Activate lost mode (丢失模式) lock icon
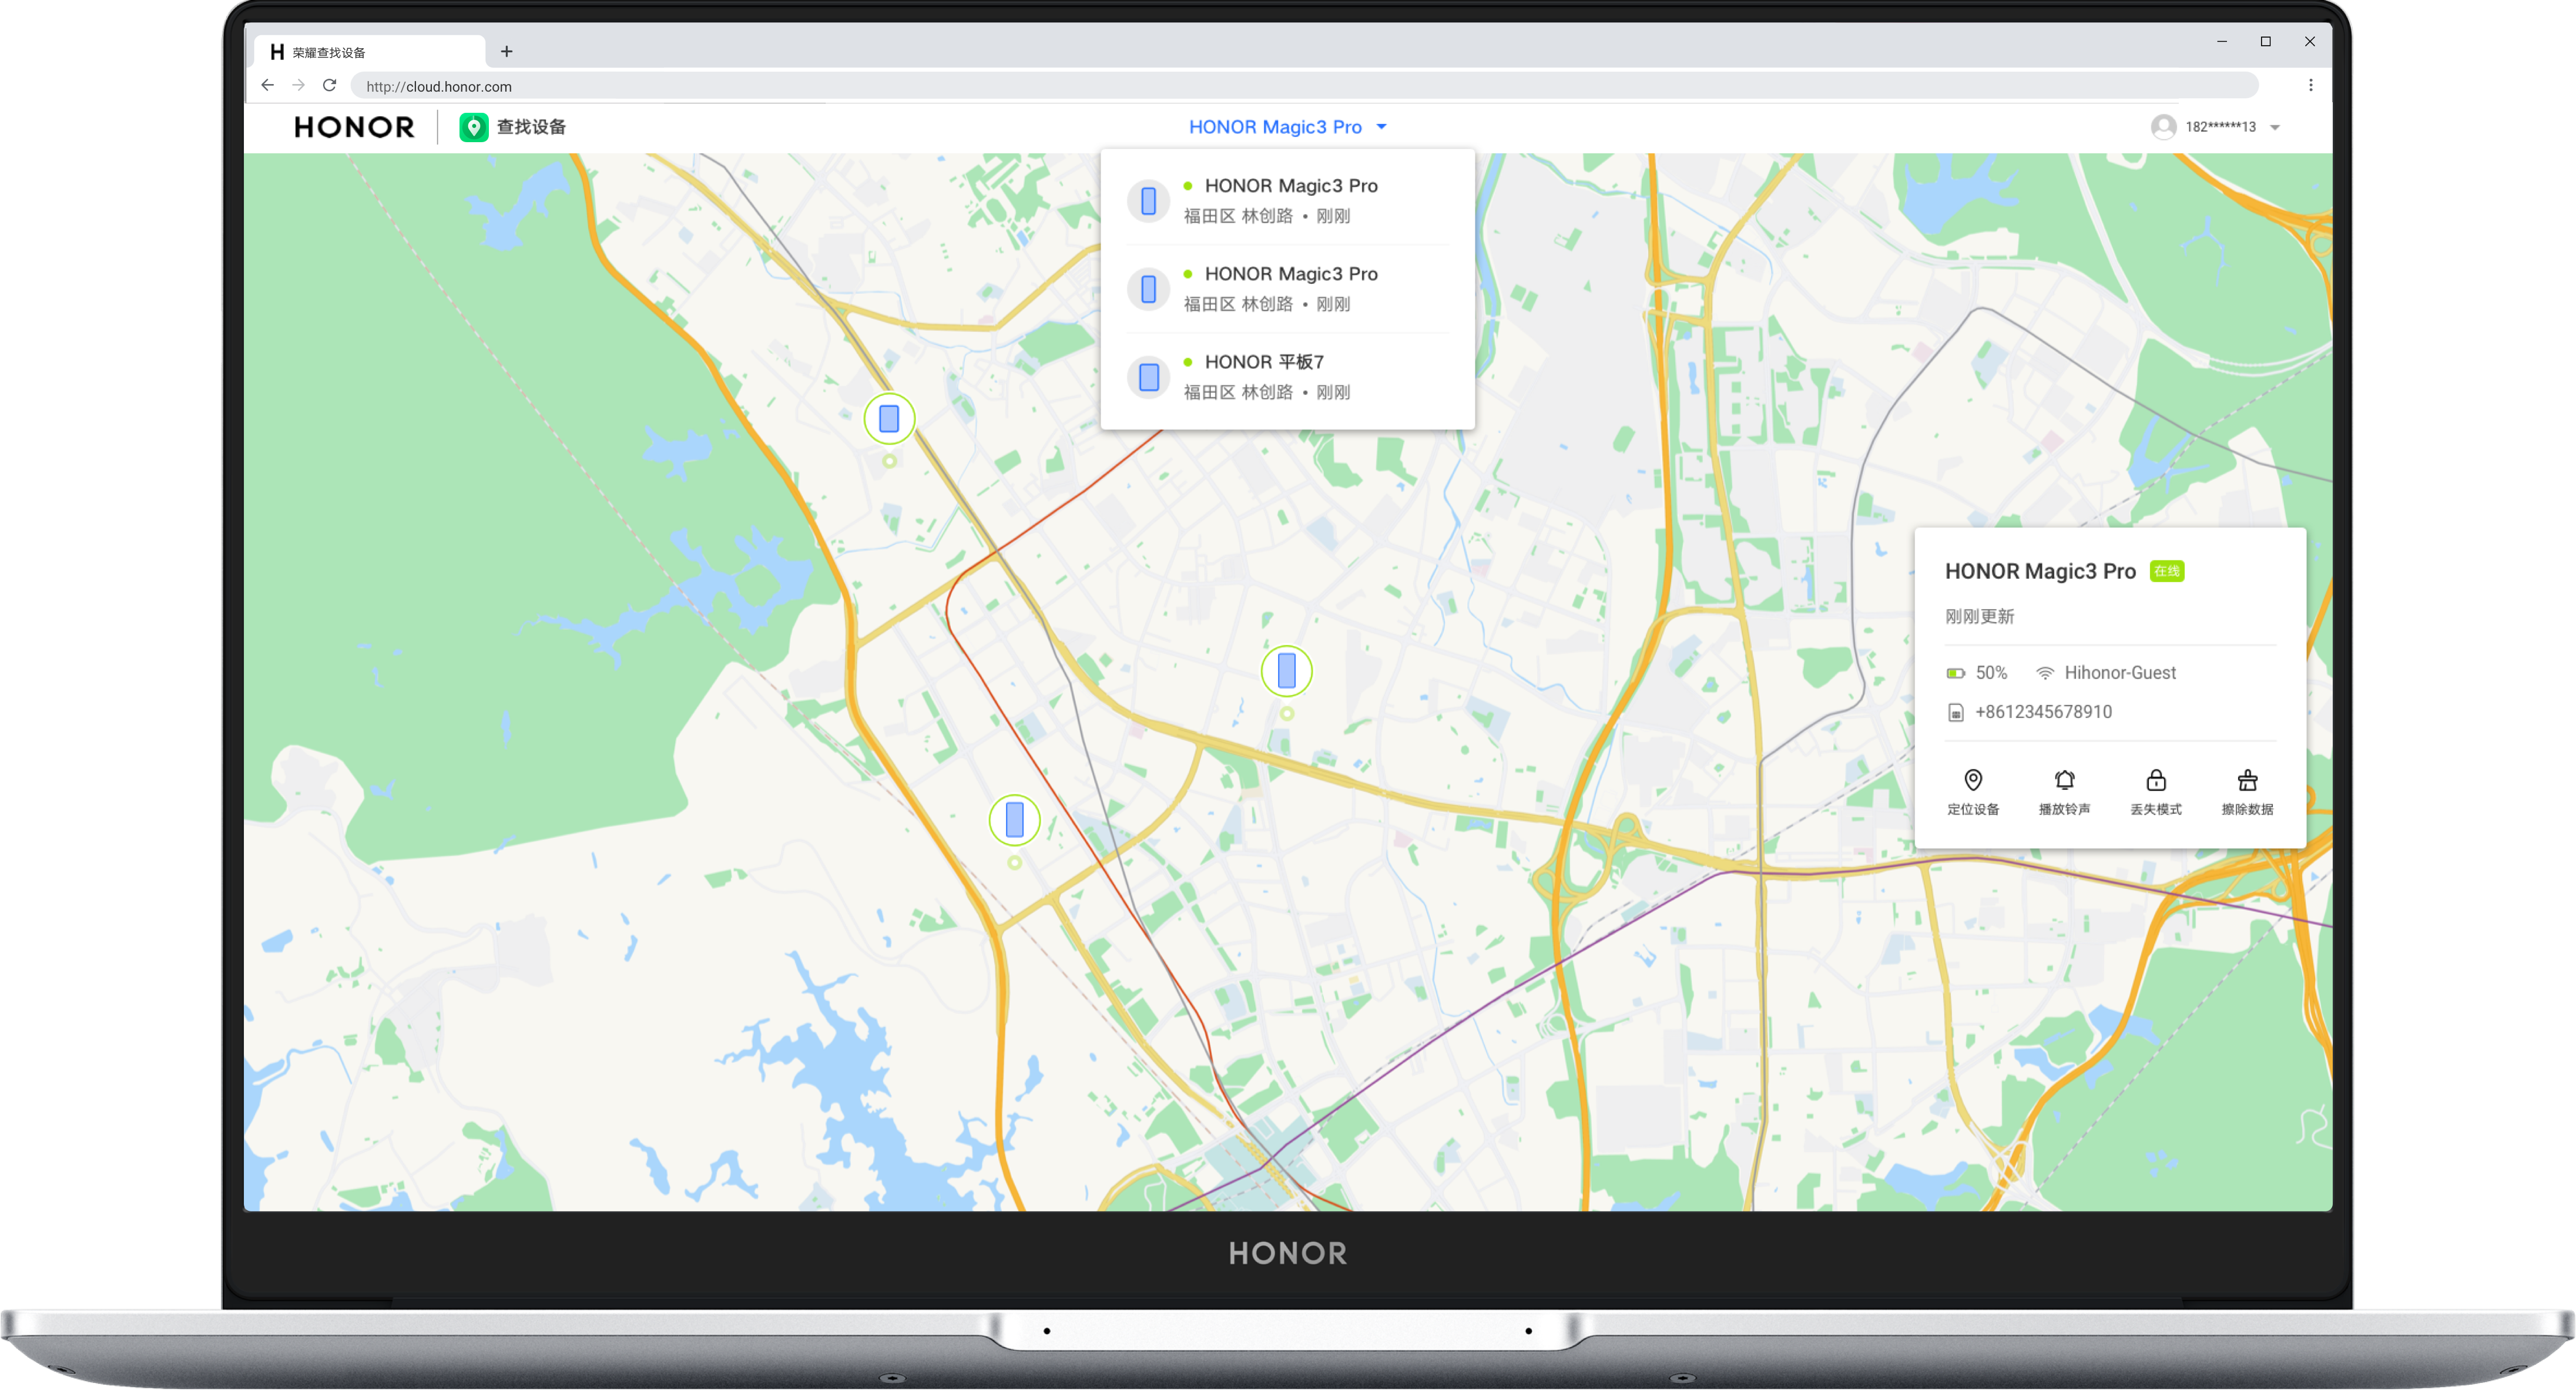The image size is (2576, 1390). (2156, 781)
